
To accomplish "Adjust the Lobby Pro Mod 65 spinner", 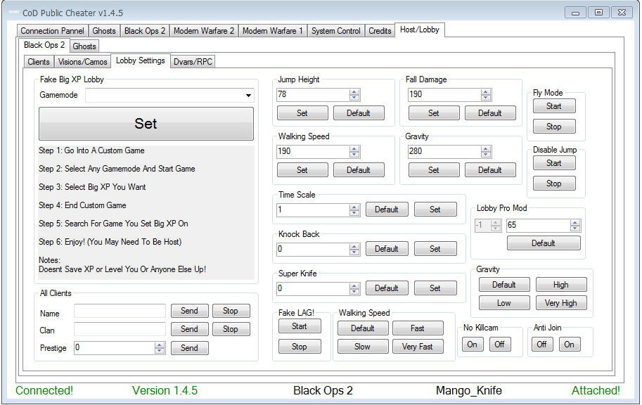I will pos(575,225).
